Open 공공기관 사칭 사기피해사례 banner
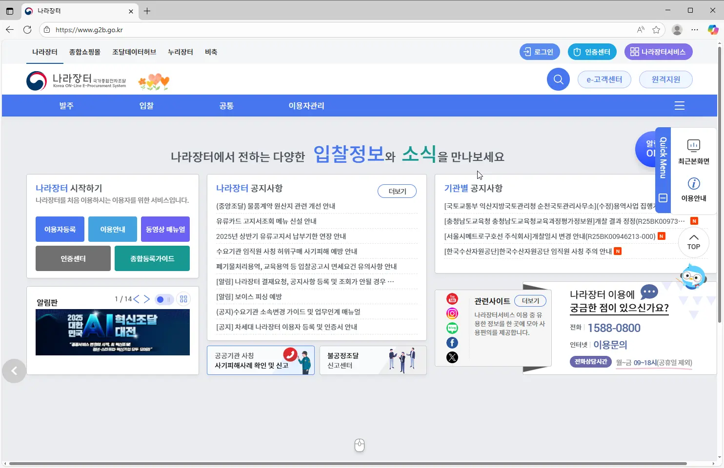This screenshot has height=468, width=724. tap(261, 360)
